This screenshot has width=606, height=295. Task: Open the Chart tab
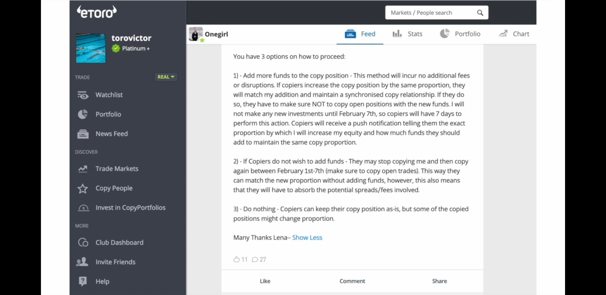(x=514, y=34)
